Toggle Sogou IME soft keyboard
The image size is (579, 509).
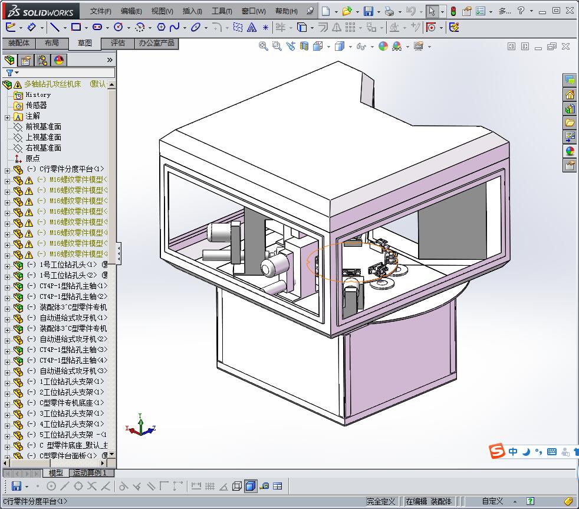(x=552, y=452)
